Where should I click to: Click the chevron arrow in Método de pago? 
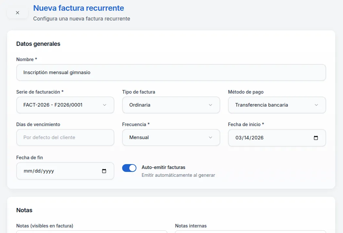click(x=316, y=105)
